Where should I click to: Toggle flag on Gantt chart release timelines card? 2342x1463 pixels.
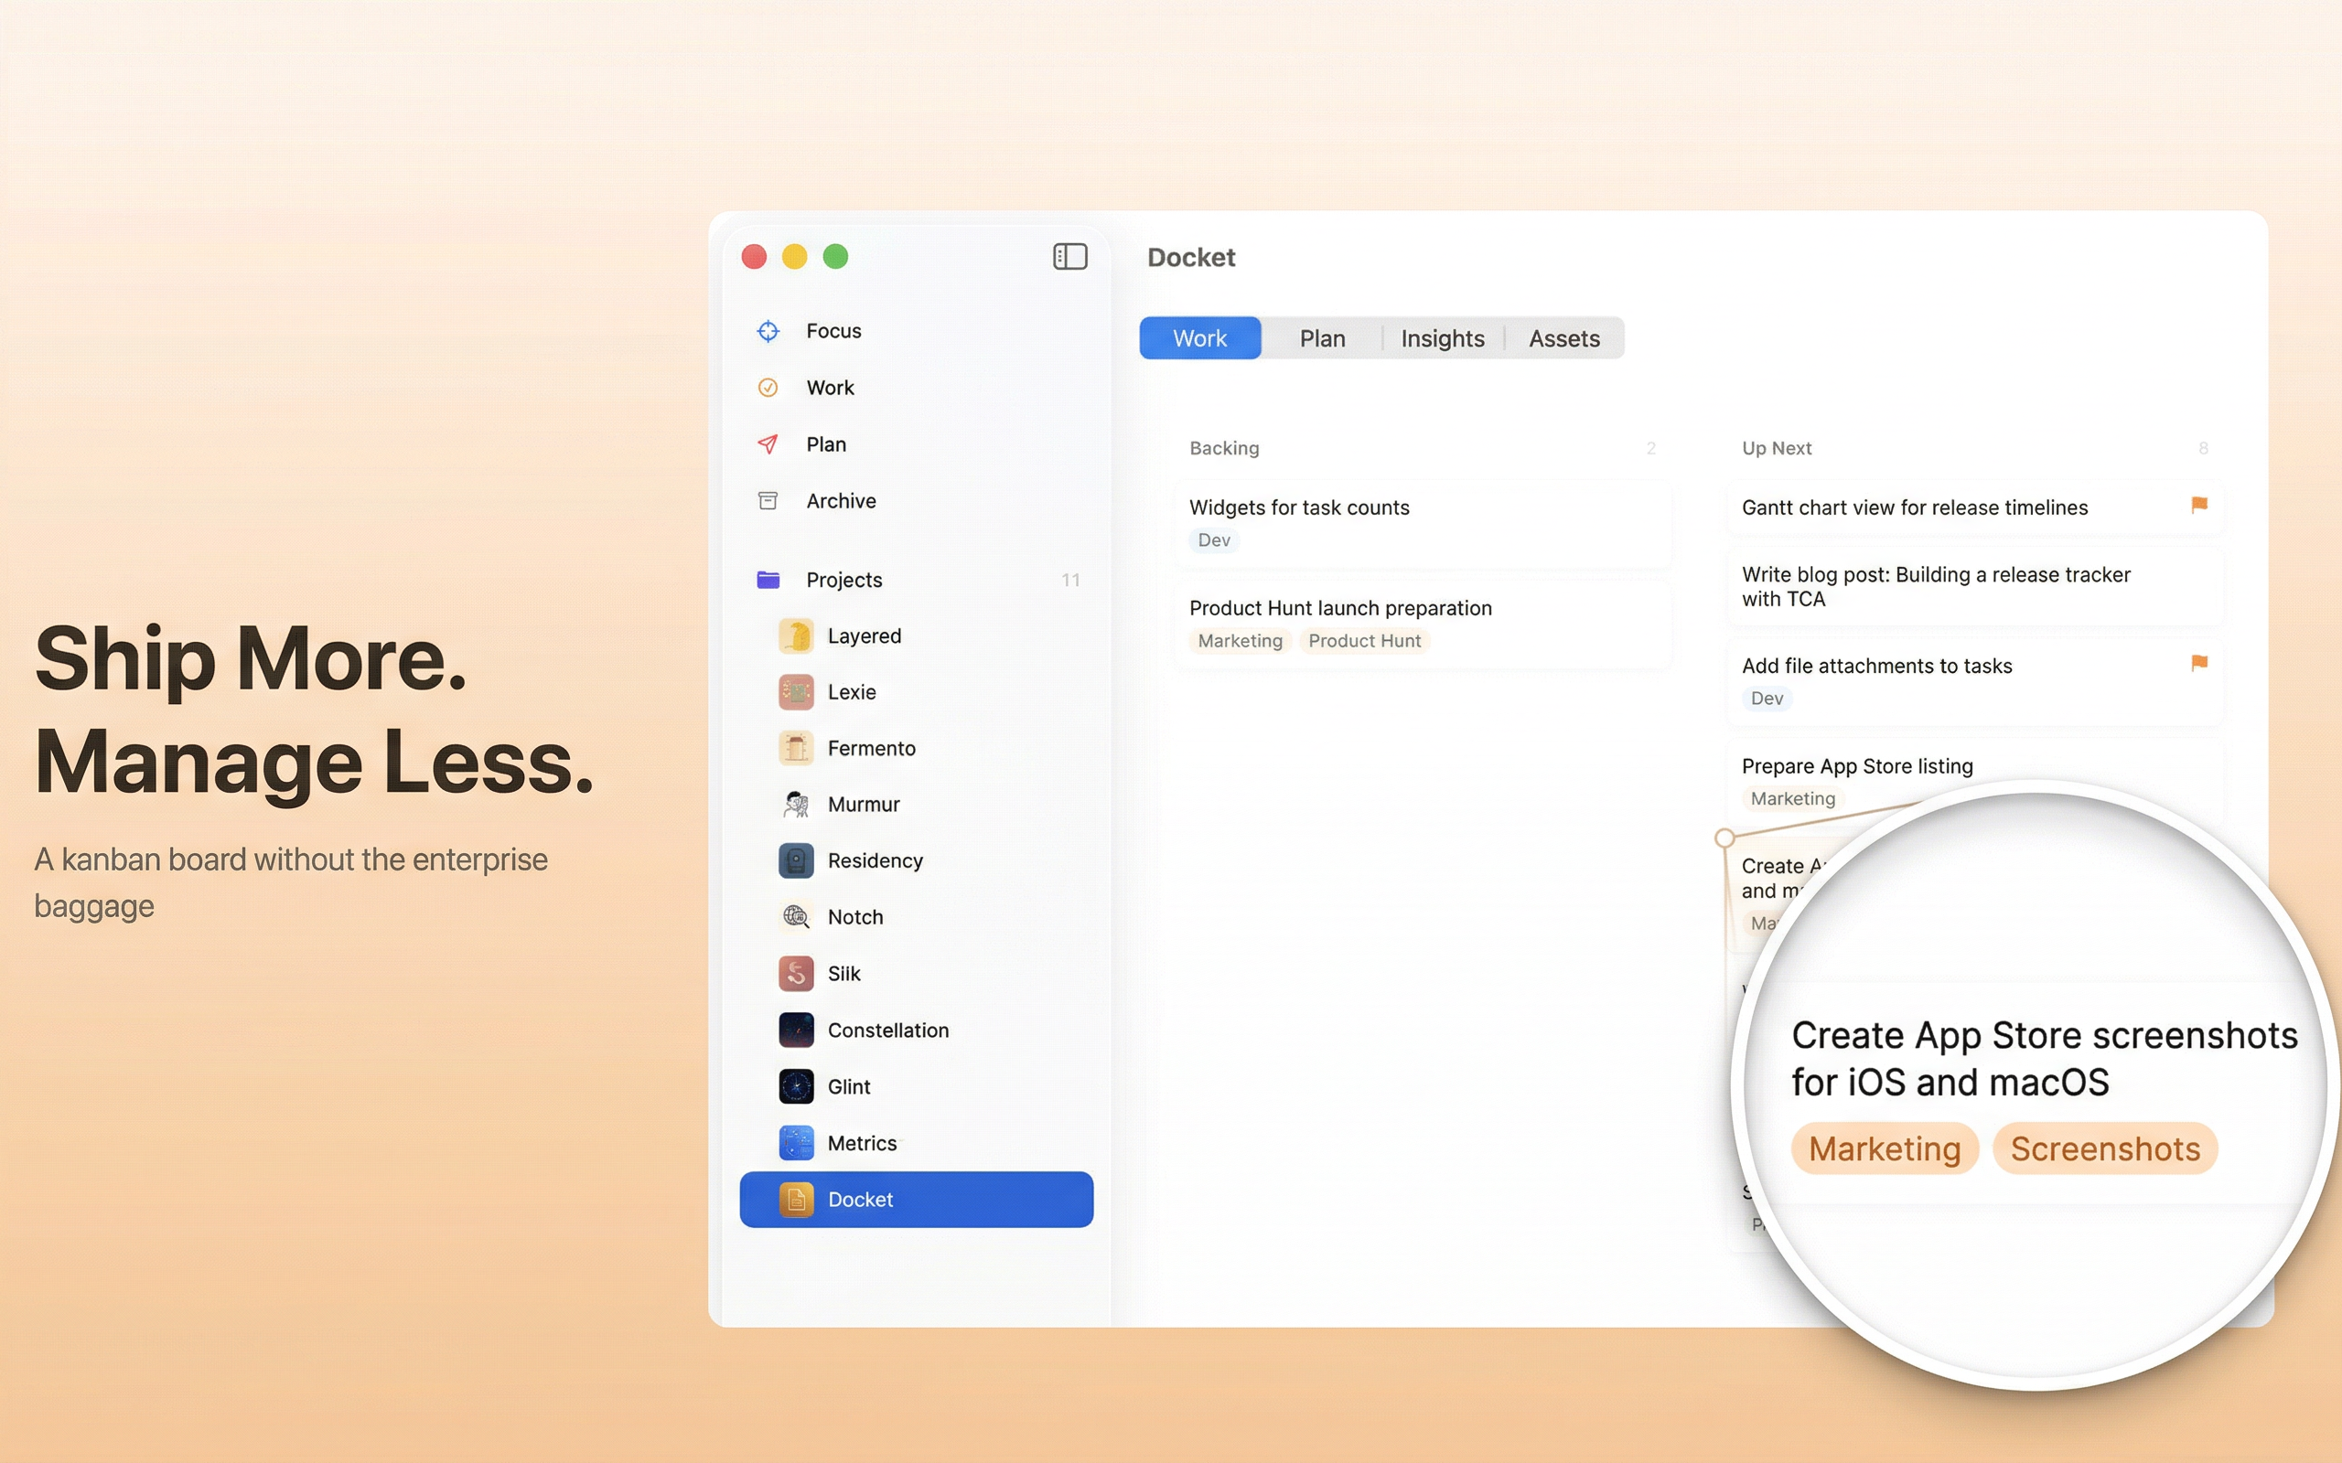(x=2197, y=504)
